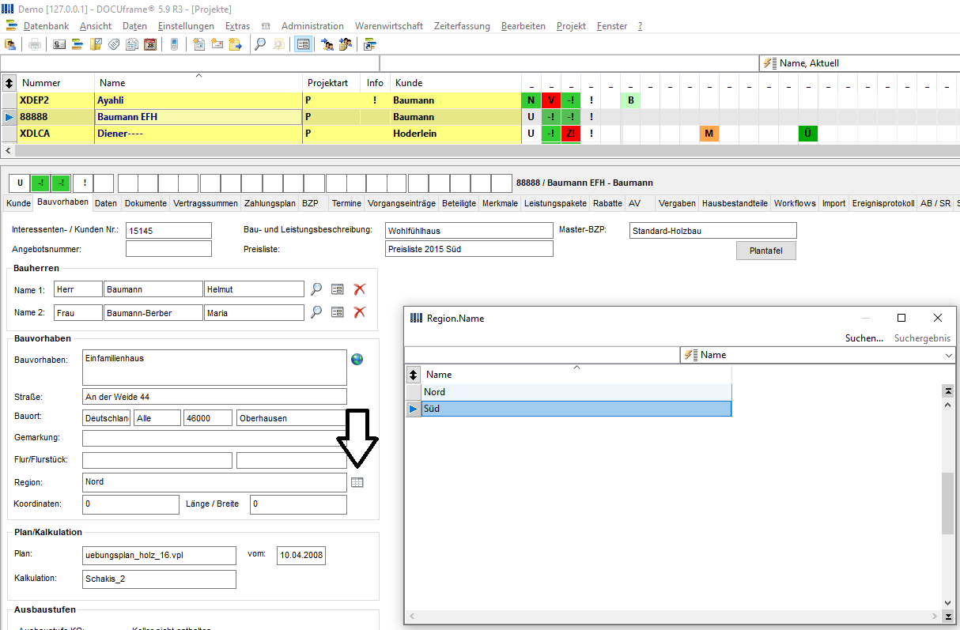Sort the project list by the Nummer column
The image size is (960, 630).
point(56,83)
